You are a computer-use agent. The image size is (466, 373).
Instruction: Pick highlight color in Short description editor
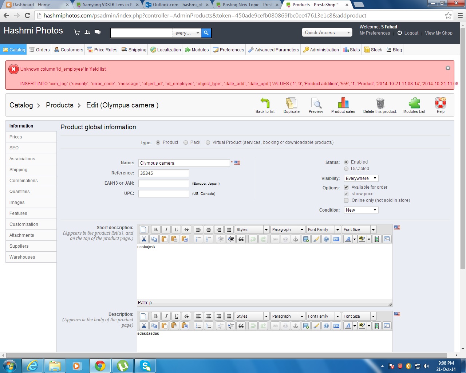pos(362,239)
